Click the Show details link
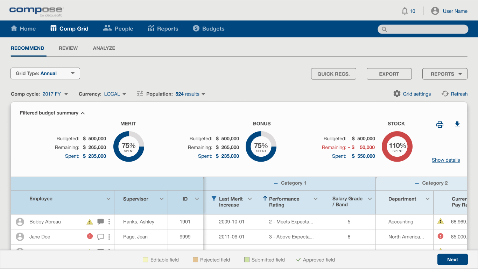 point(446,160)
